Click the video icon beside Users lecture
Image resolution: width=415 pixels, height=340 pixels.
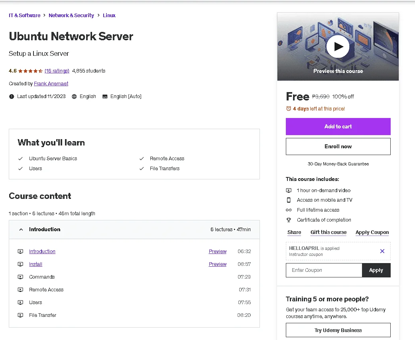click(x=20, y=302)
